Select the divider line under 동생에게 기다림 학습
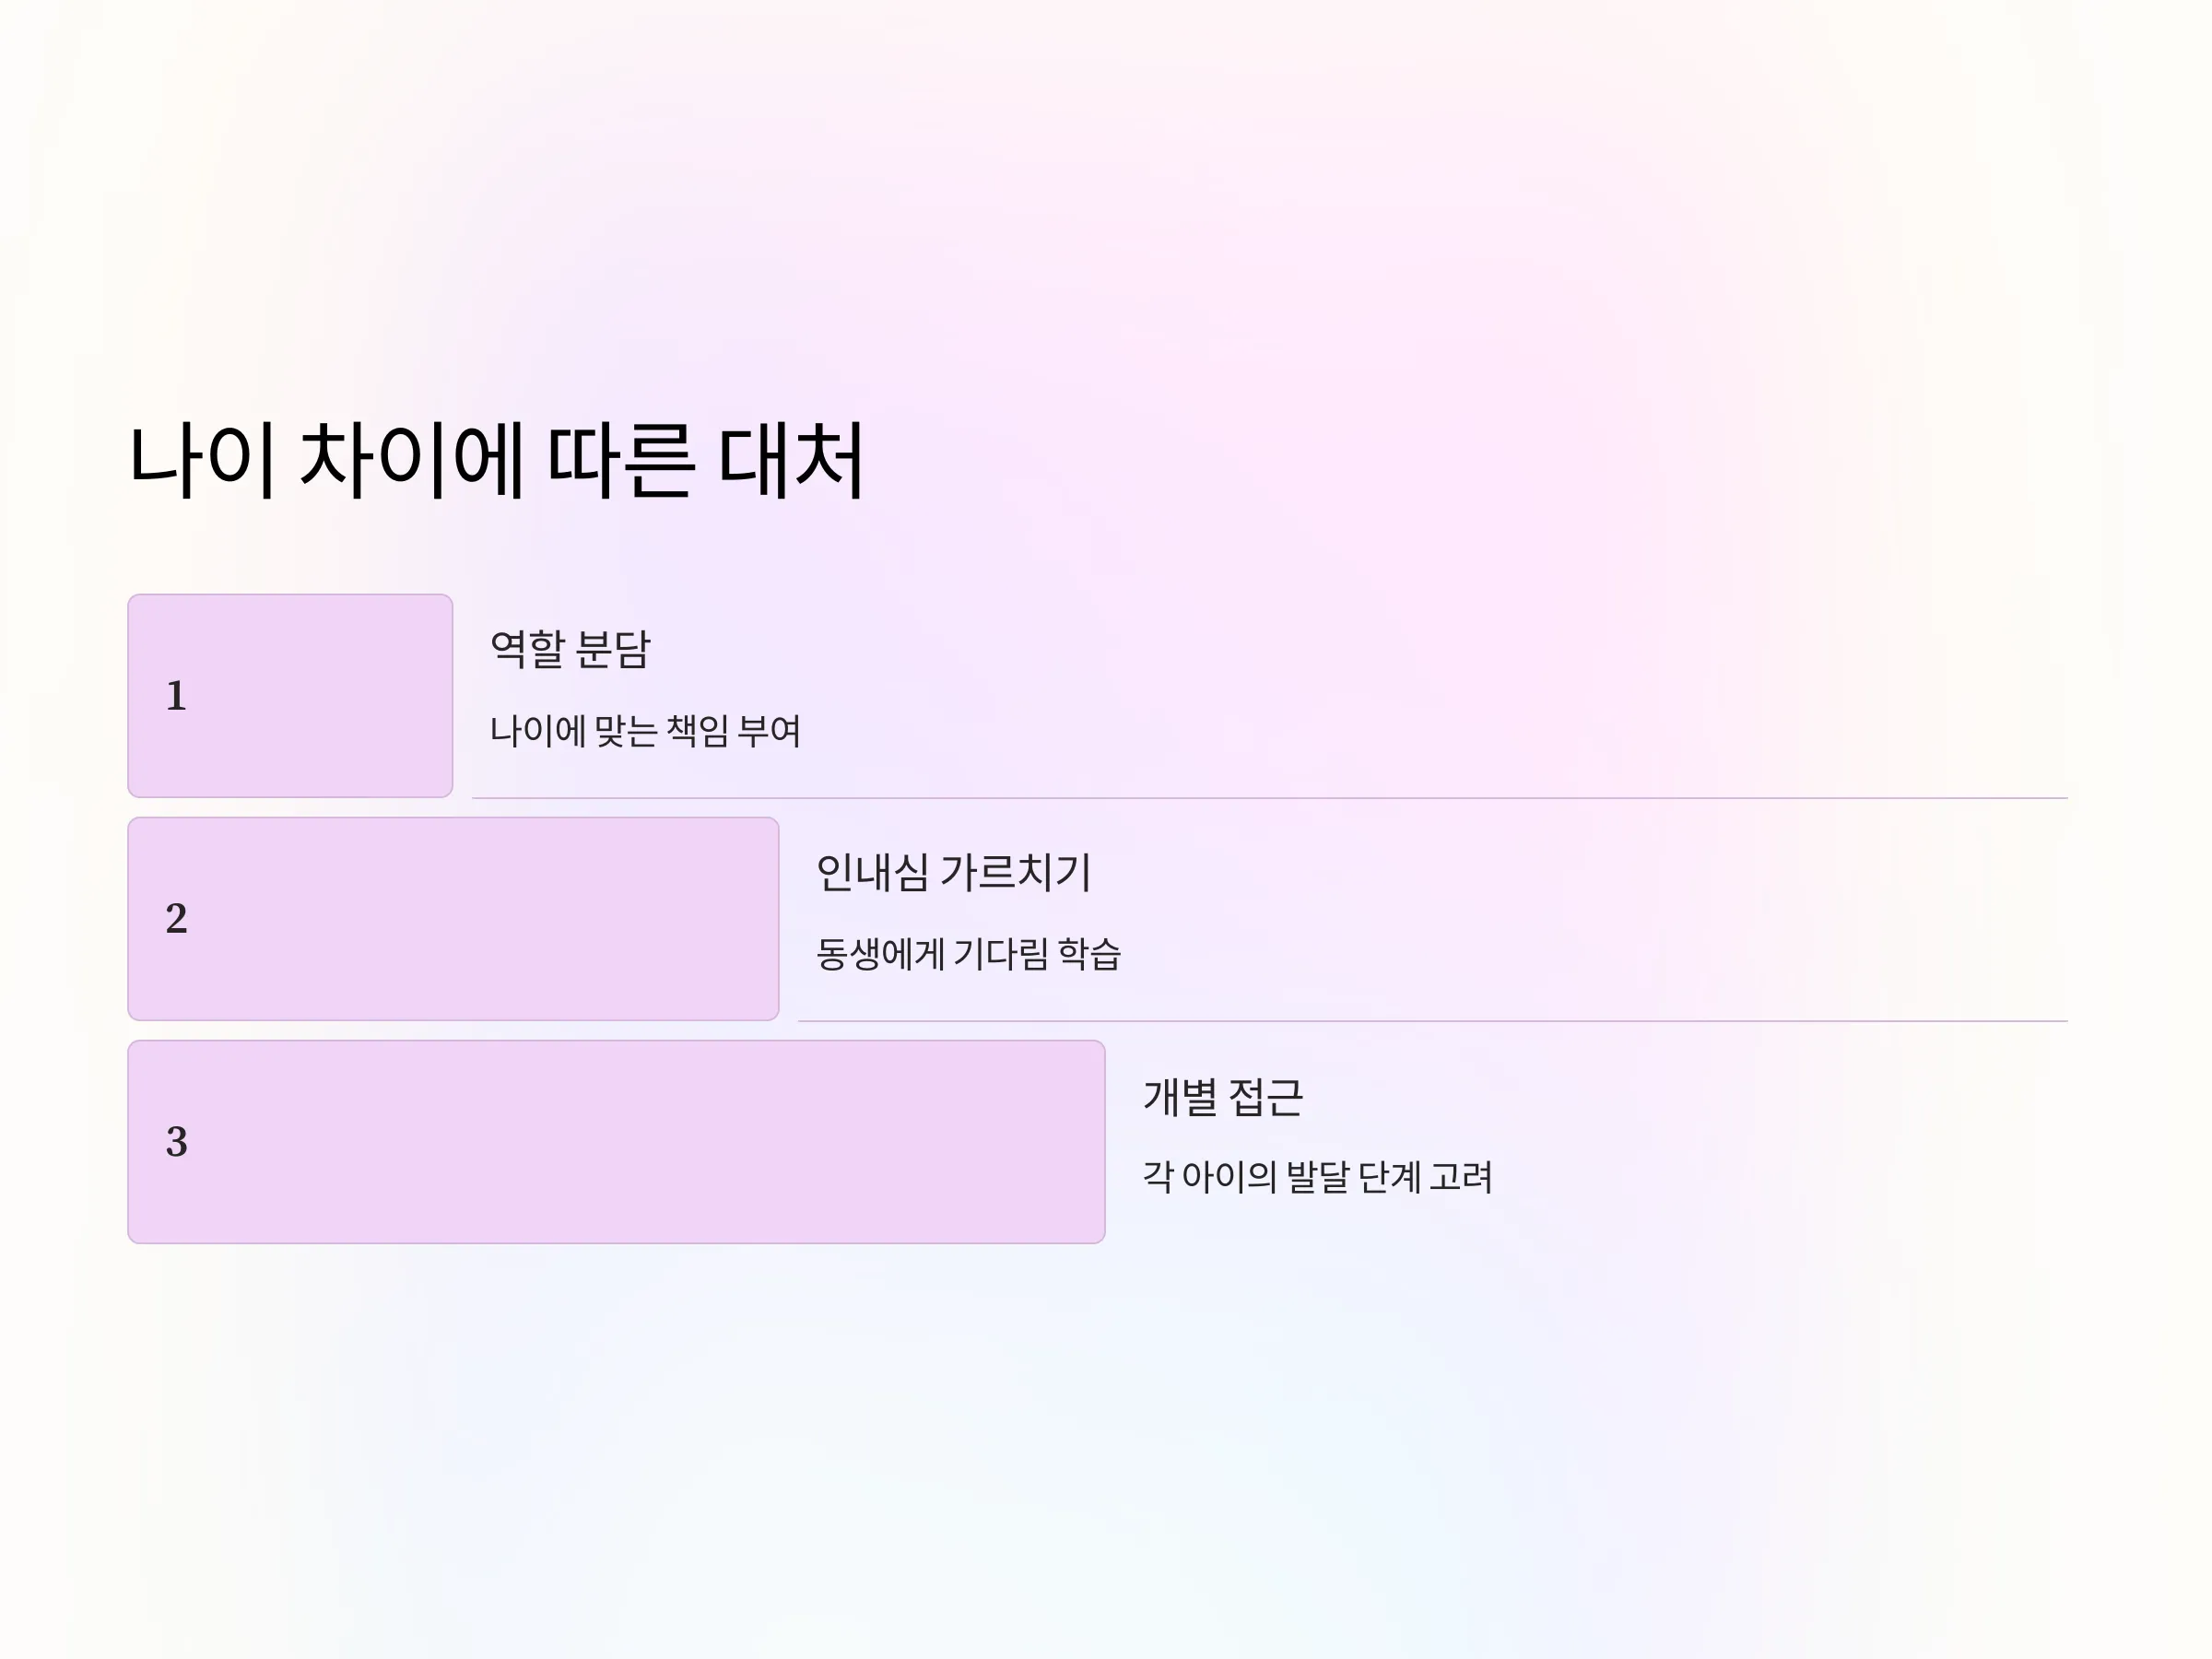This screenshot has width=2212, height=1659. [x=1432, y=1021]
